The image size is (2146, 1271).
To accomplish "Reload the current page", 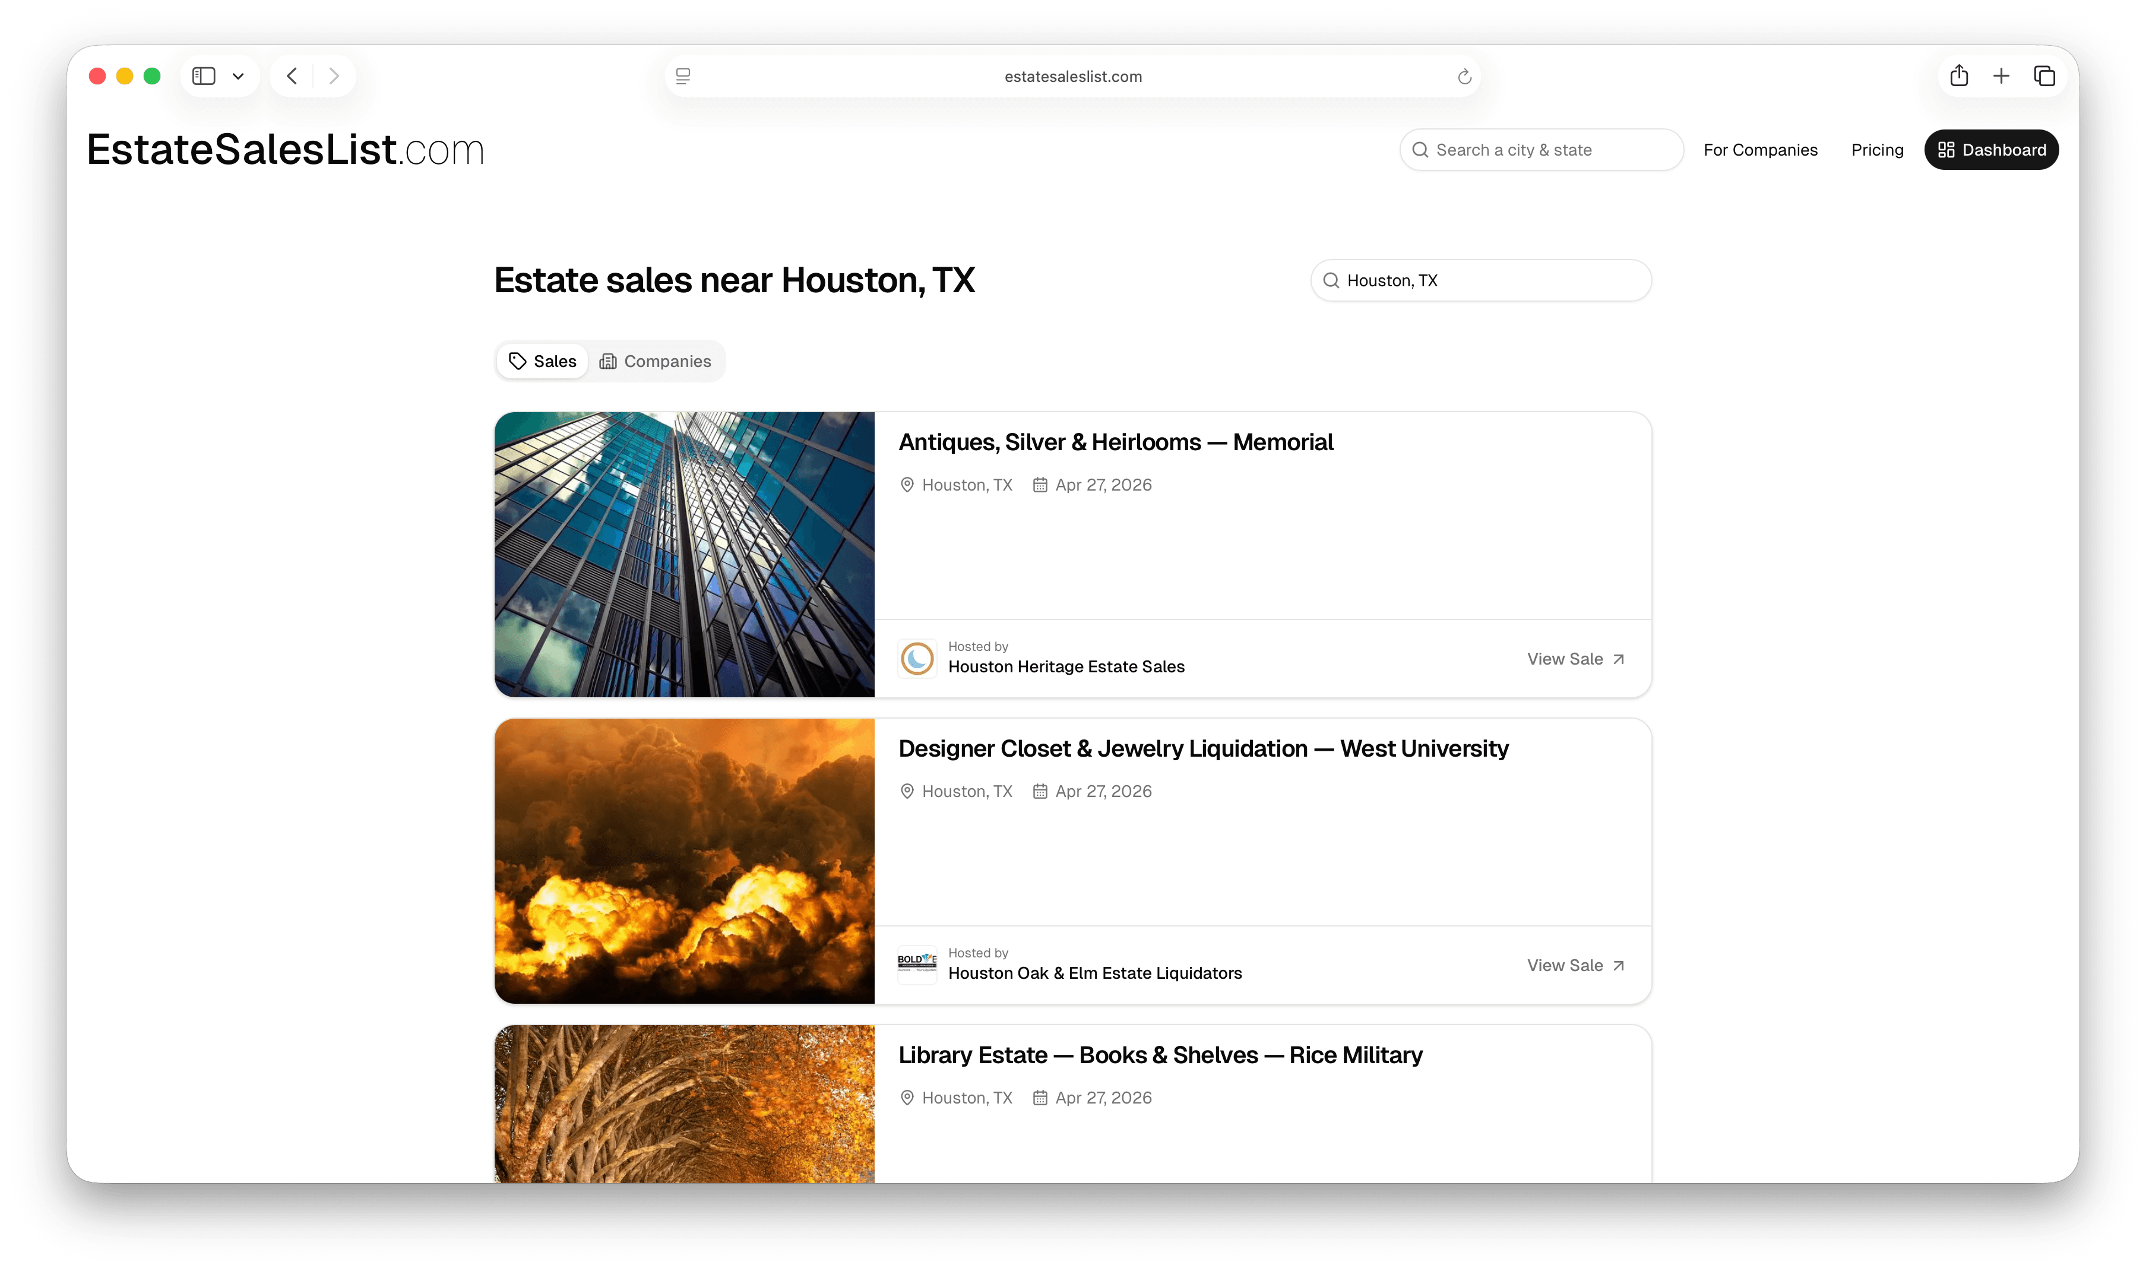I will [1464, 75].
